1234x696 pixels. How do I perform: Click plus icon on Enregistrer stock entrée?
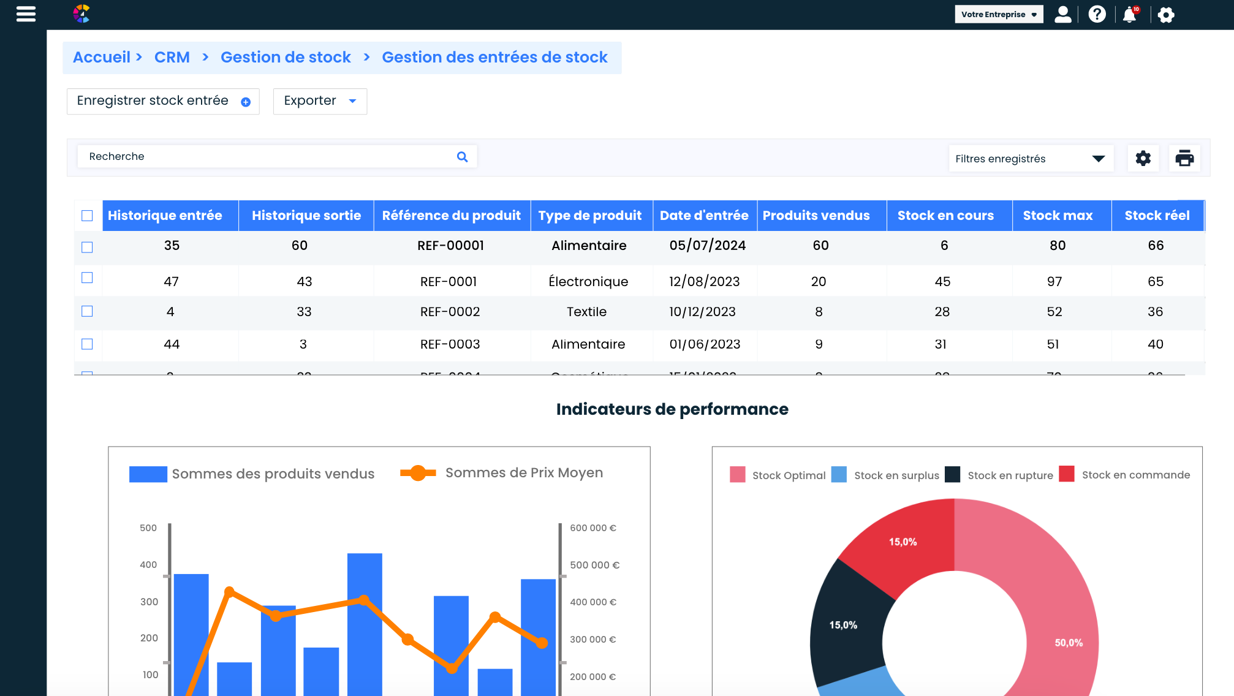[246, 102]
